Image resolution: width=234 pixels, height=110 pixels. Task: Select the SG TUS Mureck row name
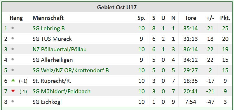pos(52,39)
